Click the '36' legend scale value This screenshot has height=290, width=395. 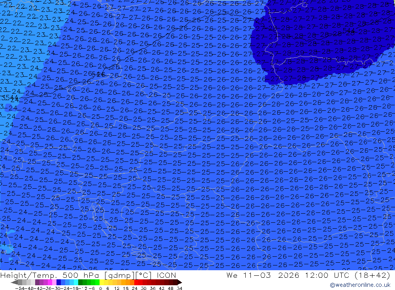(152, 288)
